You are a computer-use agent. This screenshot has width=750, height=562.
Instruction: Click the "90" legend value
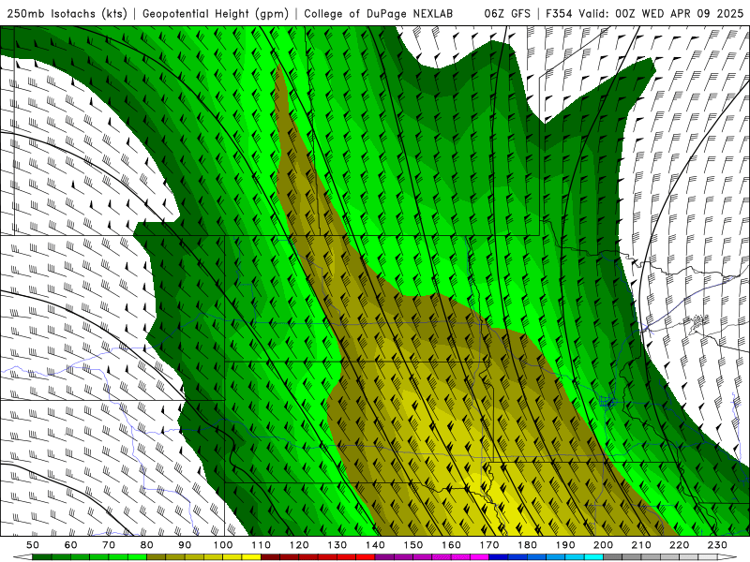point(185,545)
